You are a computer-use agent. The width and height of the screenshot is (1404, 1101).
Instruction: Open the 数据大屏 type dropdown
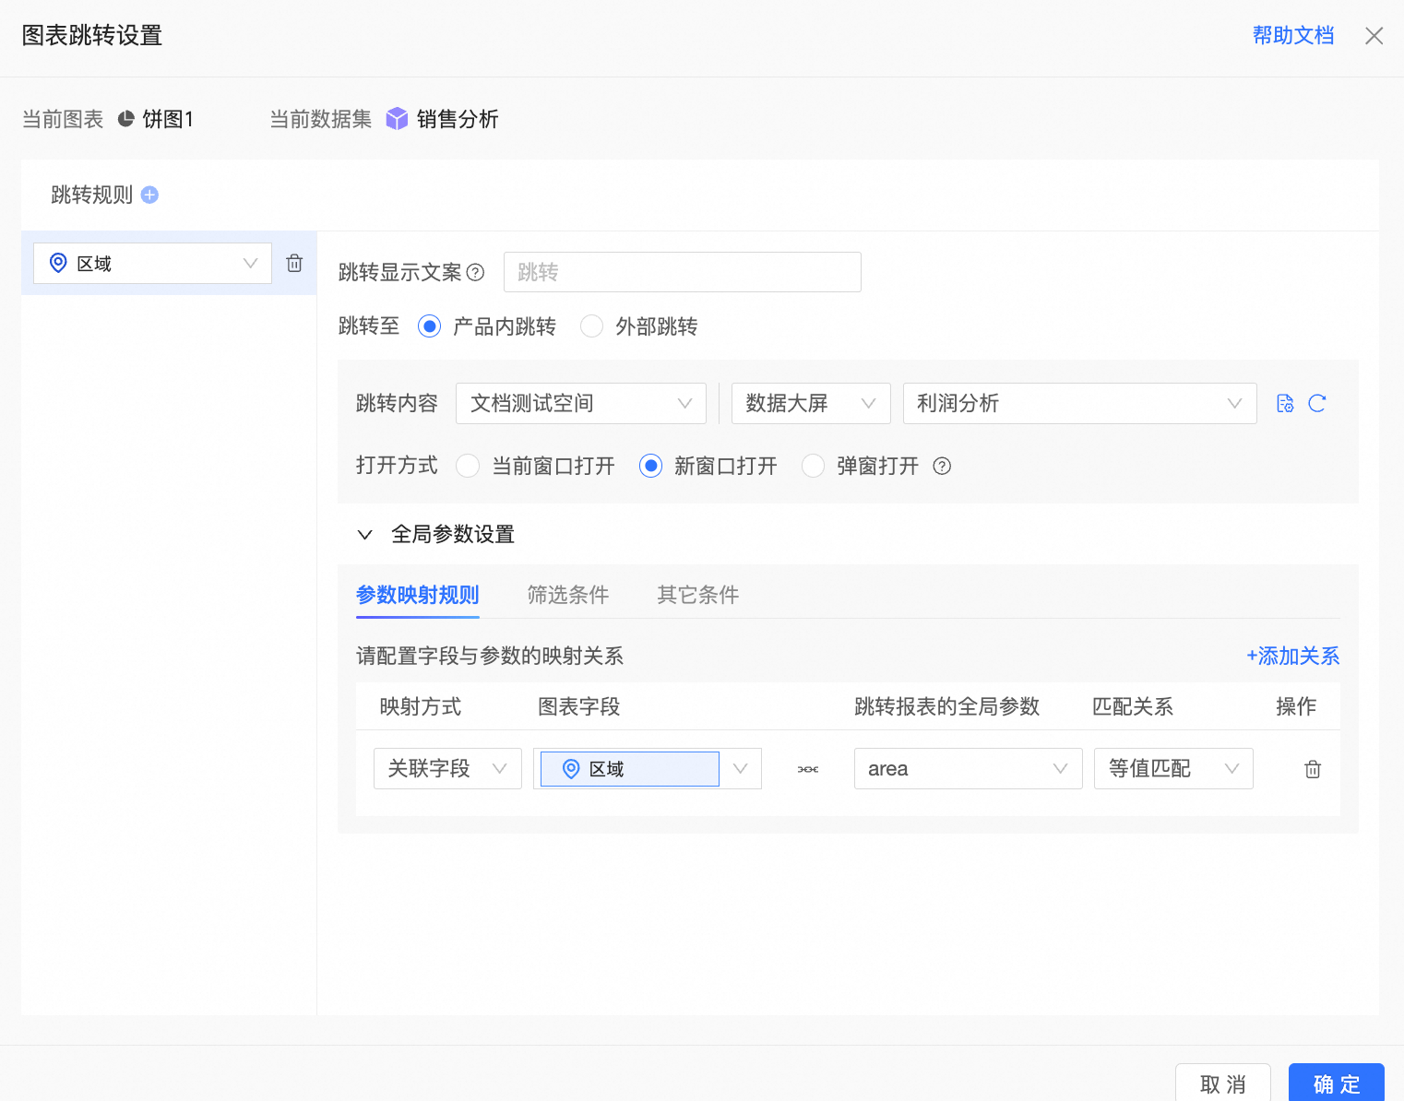point(811,403)
